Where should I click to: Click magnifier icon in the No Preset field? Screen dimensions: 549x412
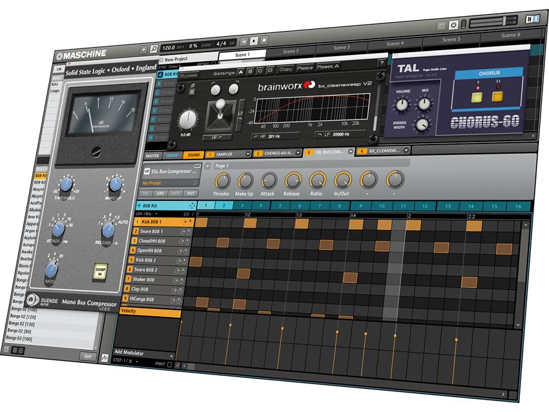tap(195, 183)
